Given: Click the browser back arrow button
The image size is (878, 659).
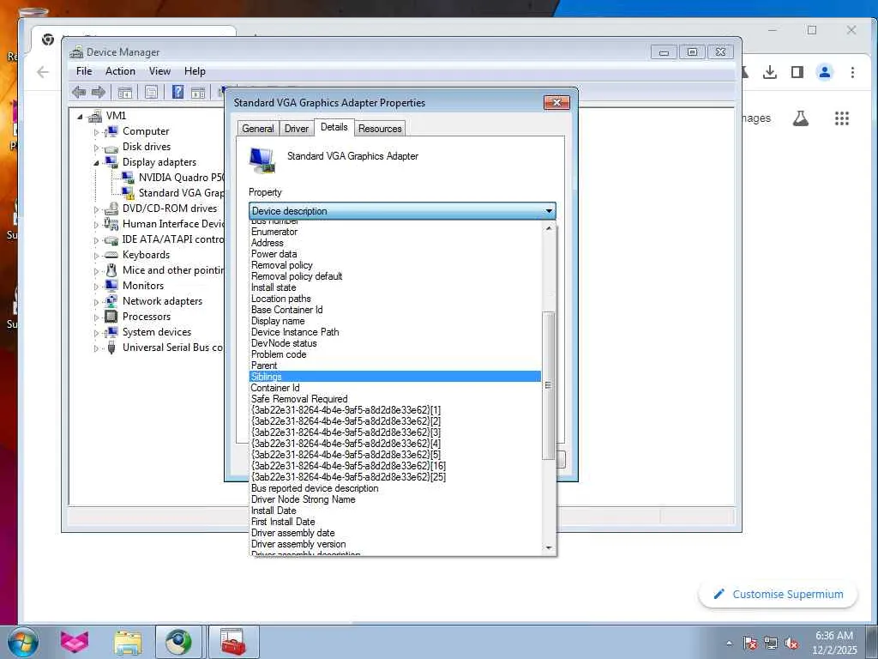Looking at the screenshot, I should [x=43, y=72].
